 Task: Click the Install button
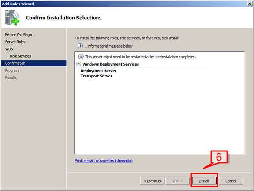coord(204,180)
